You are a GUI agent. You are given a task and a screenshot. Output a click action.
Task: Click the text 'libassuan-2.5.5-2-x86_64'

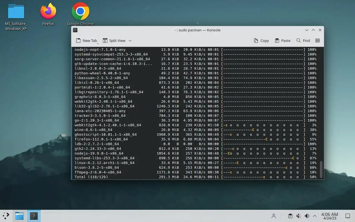[x=101, y=78]
